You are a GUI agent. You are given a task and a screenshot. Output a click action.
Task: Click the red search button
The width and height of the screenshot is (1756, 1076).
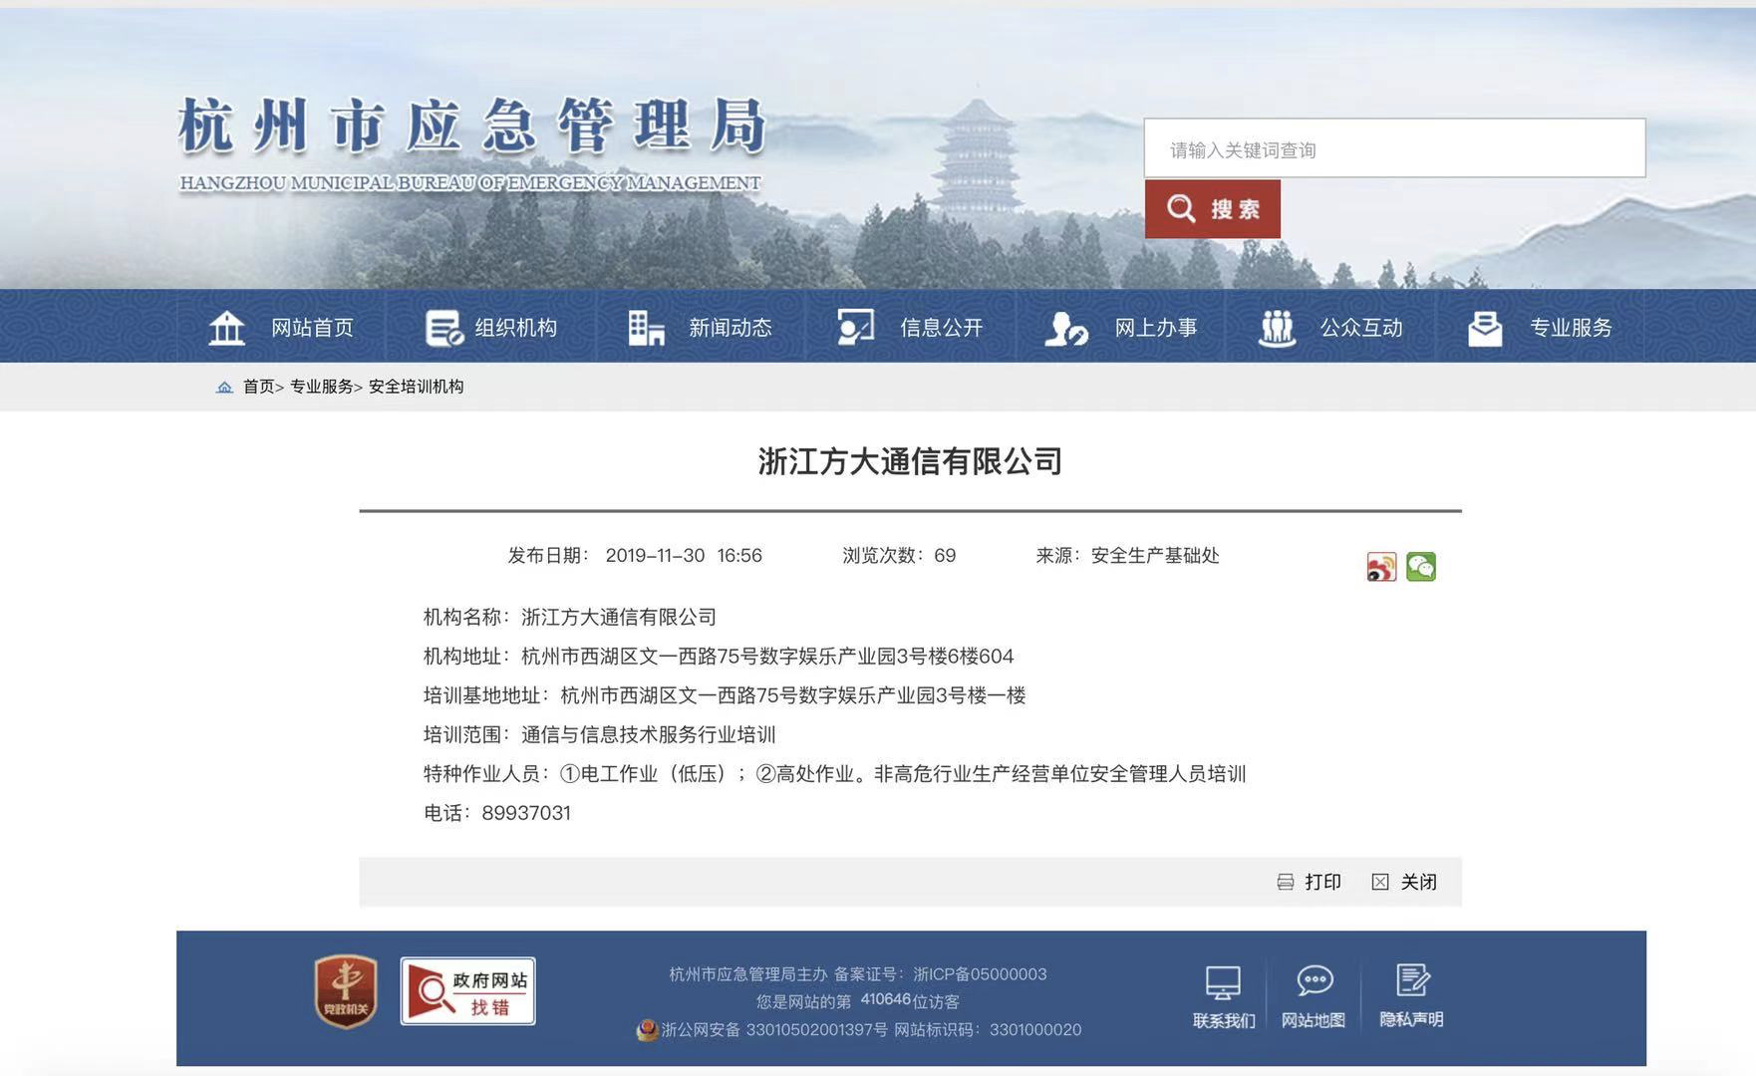click(x=1212, y=209)
